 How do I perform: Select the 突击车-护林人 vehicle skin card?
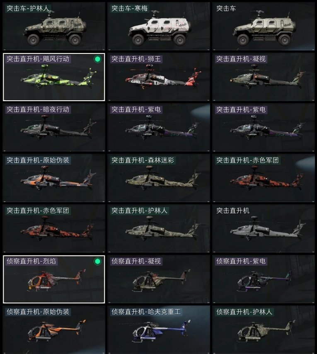coord(54,26)
